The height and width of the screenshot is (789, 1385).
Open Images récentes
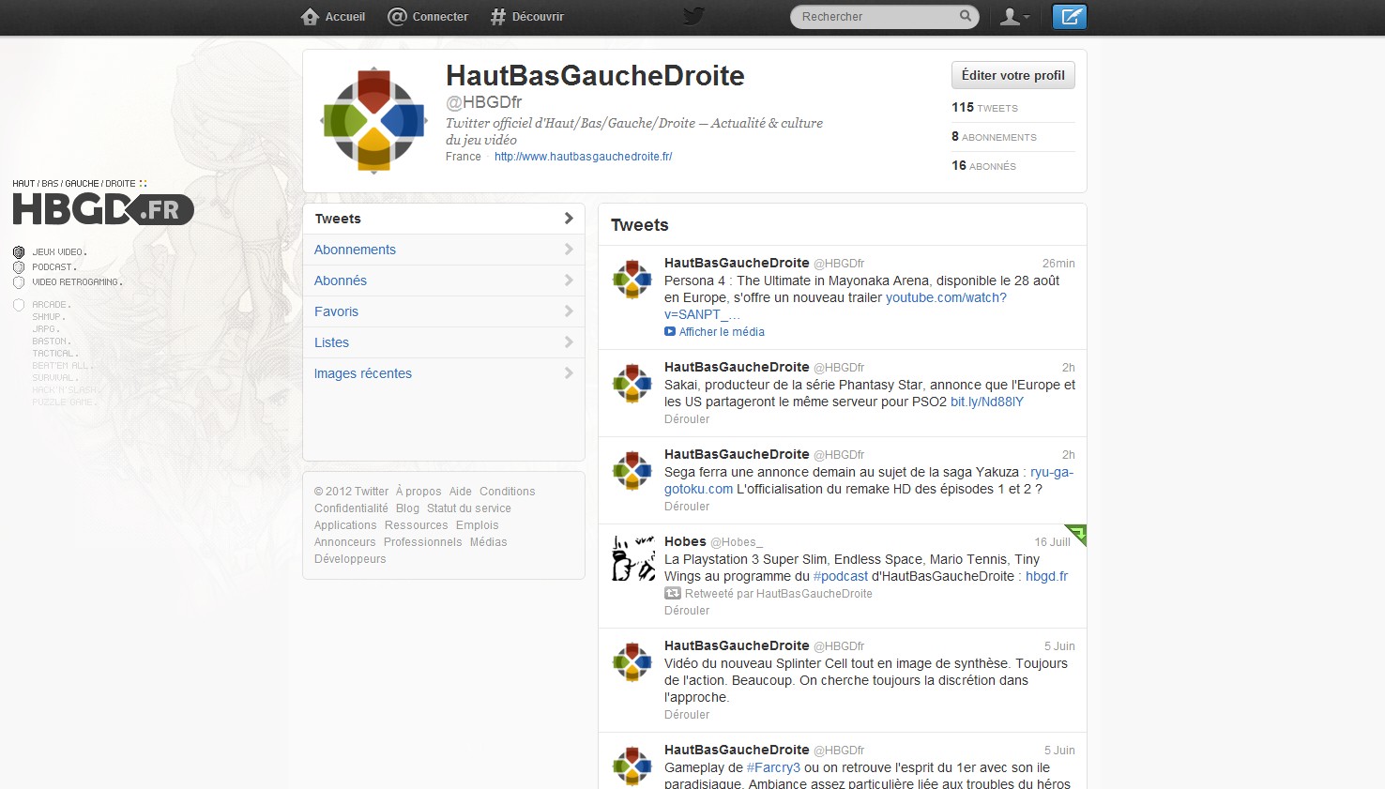coord(444,373)
